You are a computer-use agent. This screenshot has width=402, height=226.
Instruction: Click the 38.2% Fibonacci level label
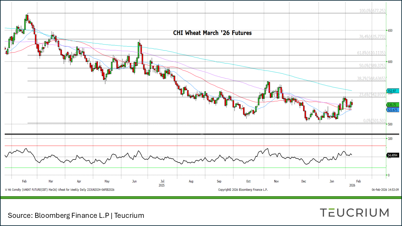pos(372,78)
